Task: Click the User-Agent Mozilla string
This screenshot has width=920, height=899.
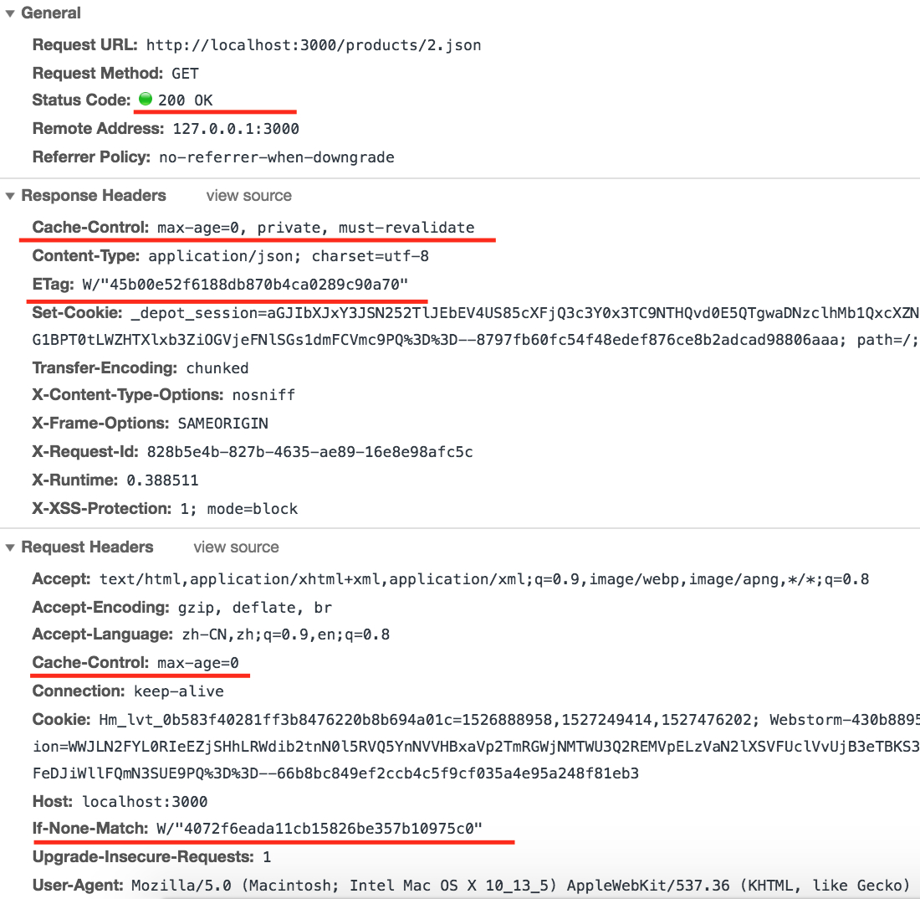Action: (x=520, y=886)
